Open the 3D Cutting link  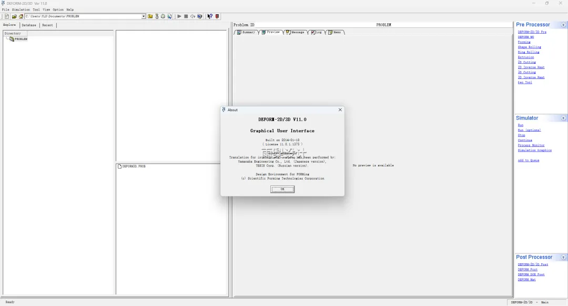tap(526, 73)
